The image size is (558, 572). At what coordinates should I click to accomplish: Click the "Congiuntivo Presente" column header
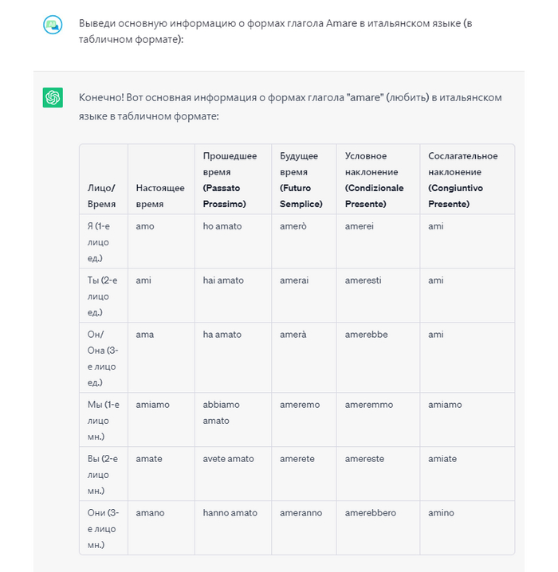click(462, 180)
